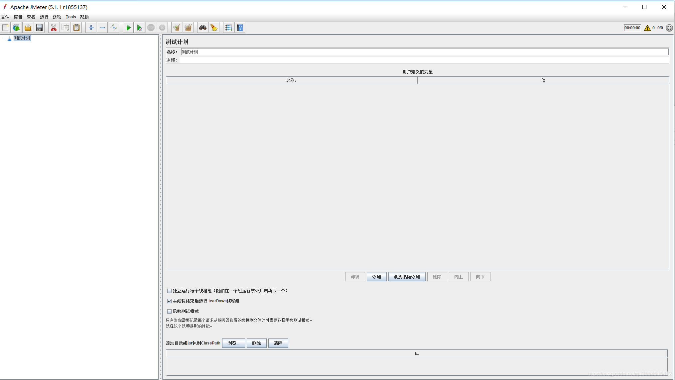Click the greyed Stop test icon

point(151,28)
